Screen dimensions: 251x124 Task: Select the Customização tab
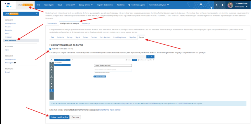[52, 23]
